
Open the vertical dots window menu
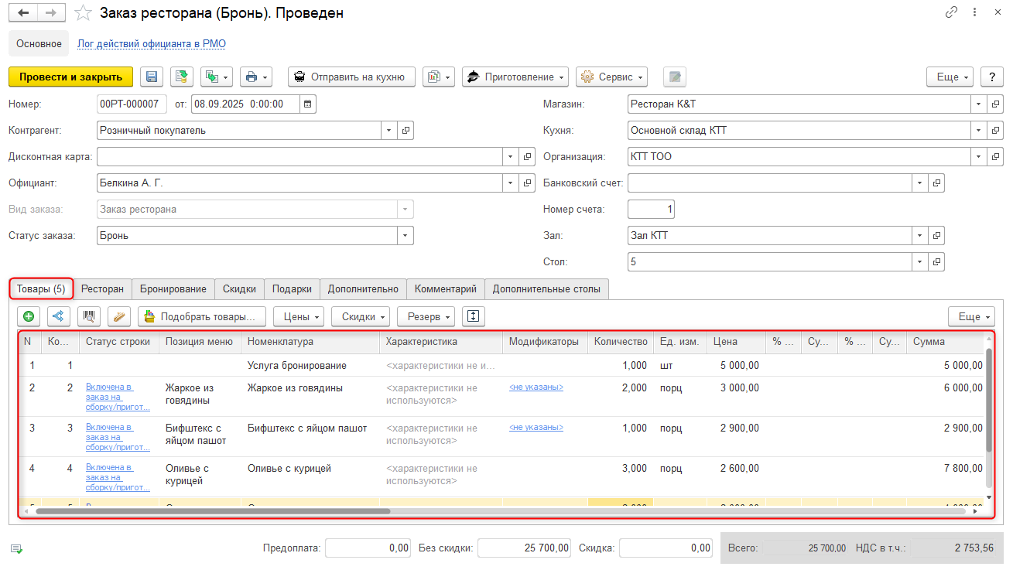click(975, 12)
